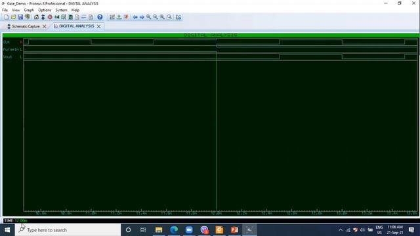
Task: Click the DIGITAL ANALYSIS graph title bar
Action: 211,35
